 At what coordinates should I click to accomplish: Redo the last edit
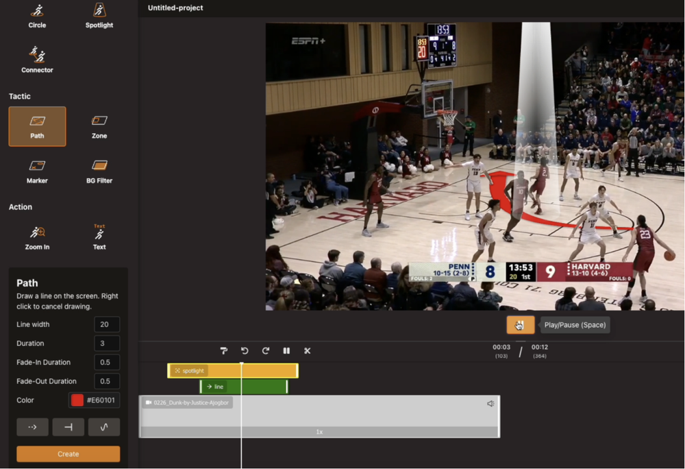click(x=266, y=350)
